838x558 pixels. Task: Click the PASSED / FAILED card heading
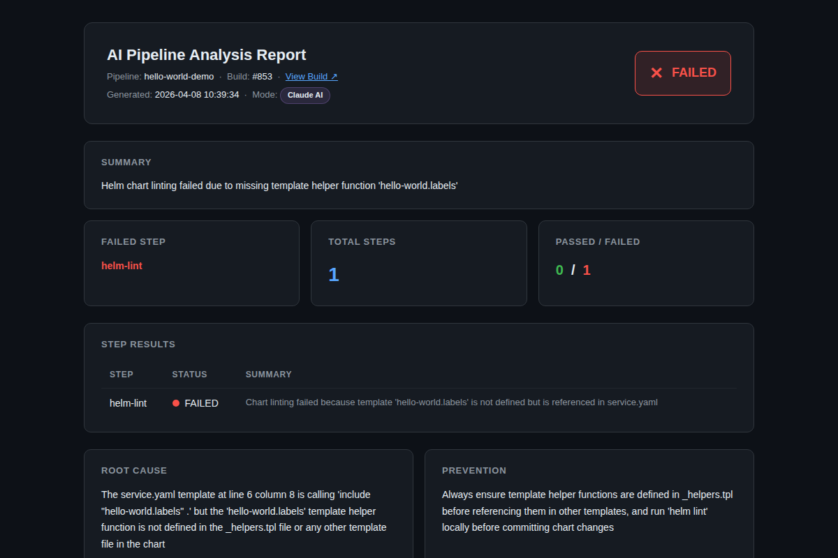click(x=598, y=242)
